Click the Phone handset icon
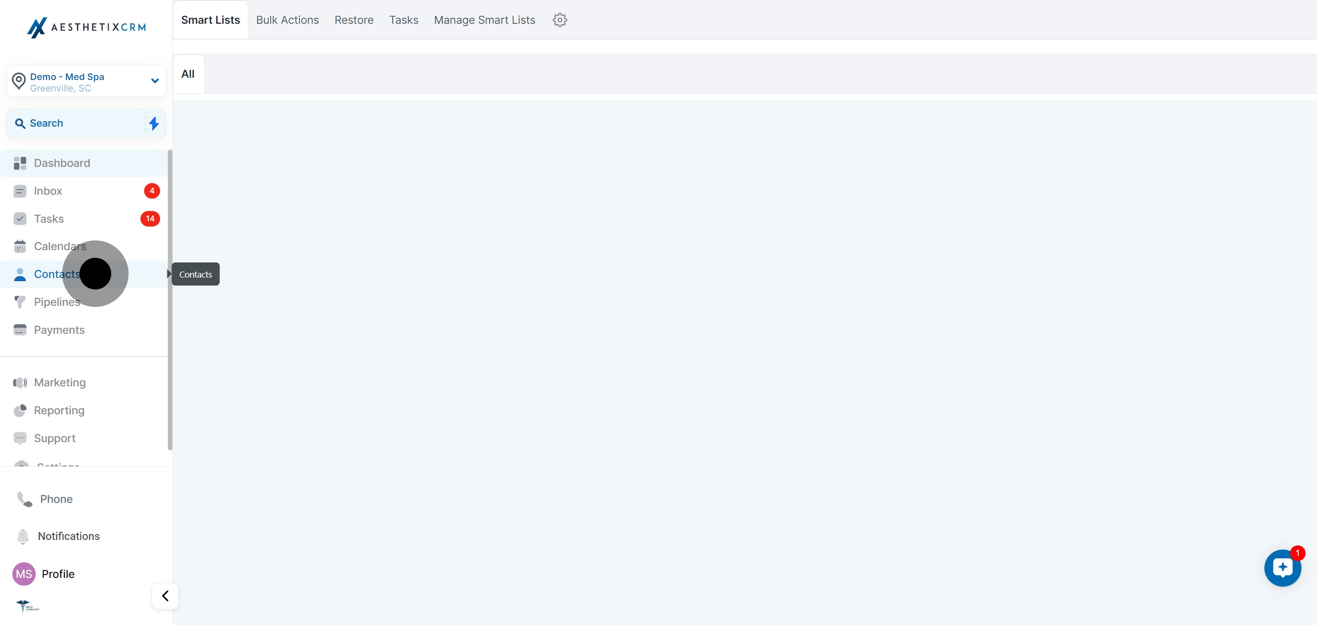Screen dimensions: 1317x625 click(x=24, y=499)
